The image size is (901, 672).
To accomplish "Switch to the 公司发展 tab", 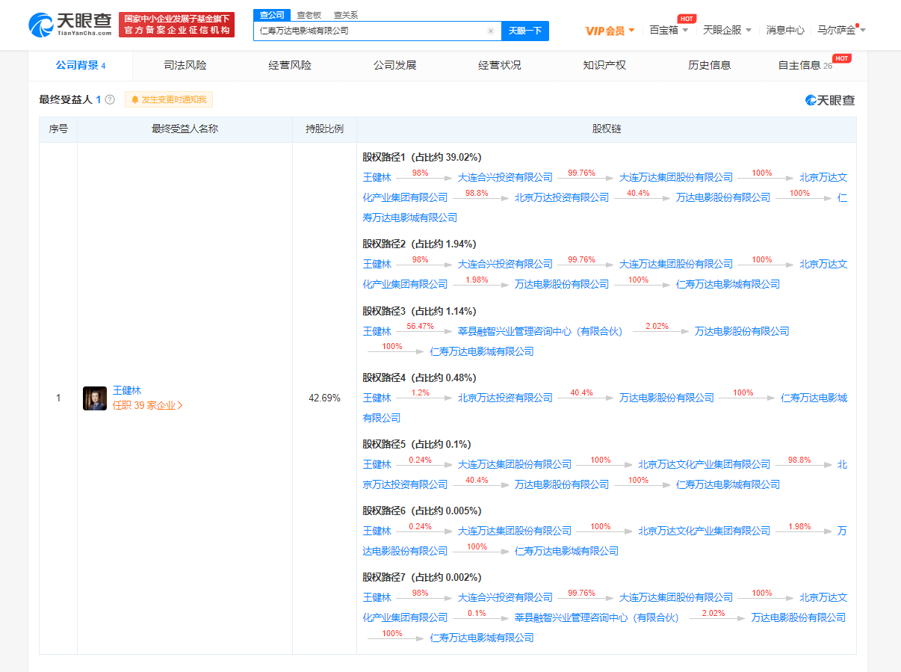I will pos(395,65).
